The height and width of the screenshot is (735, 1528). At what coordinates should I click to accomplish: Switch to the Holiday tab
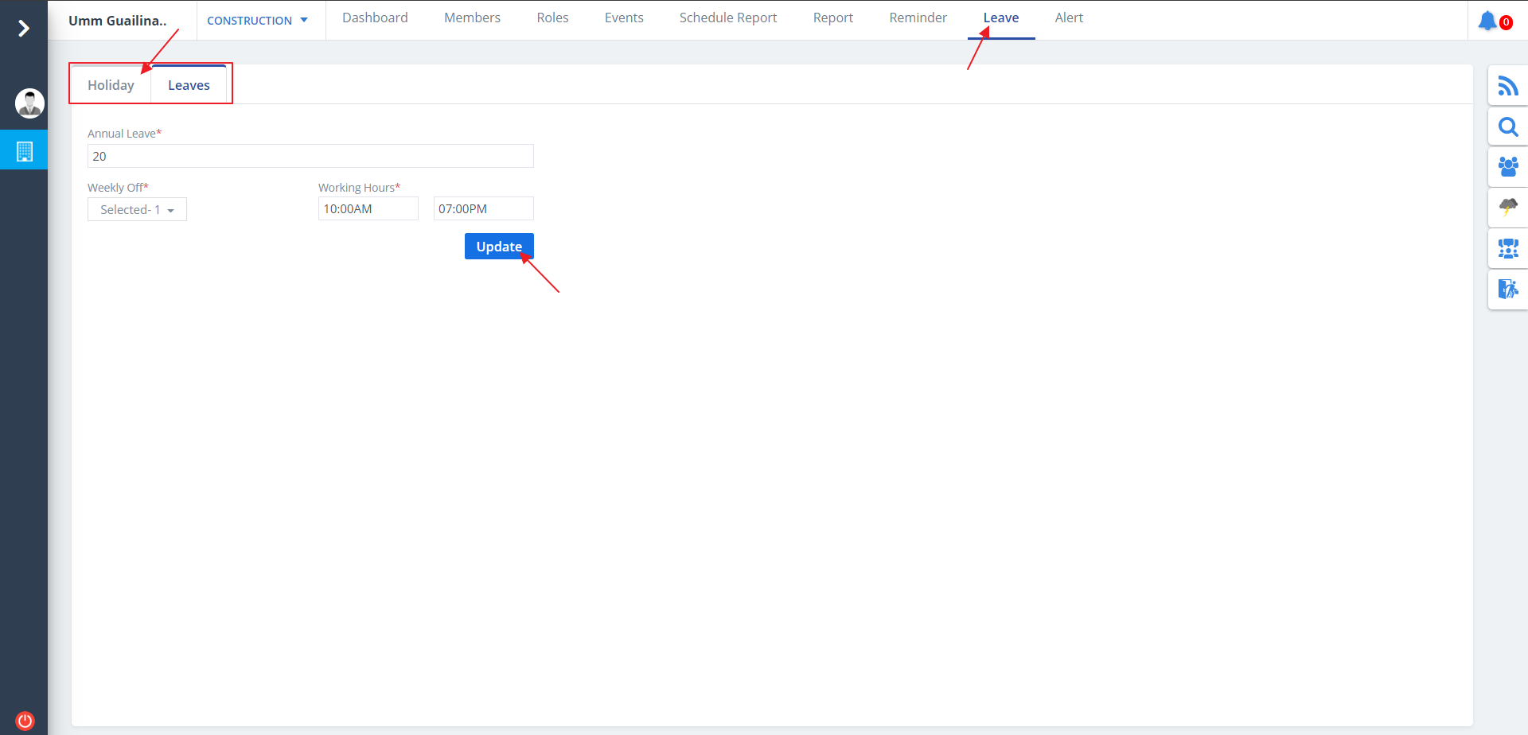point(111,85)
